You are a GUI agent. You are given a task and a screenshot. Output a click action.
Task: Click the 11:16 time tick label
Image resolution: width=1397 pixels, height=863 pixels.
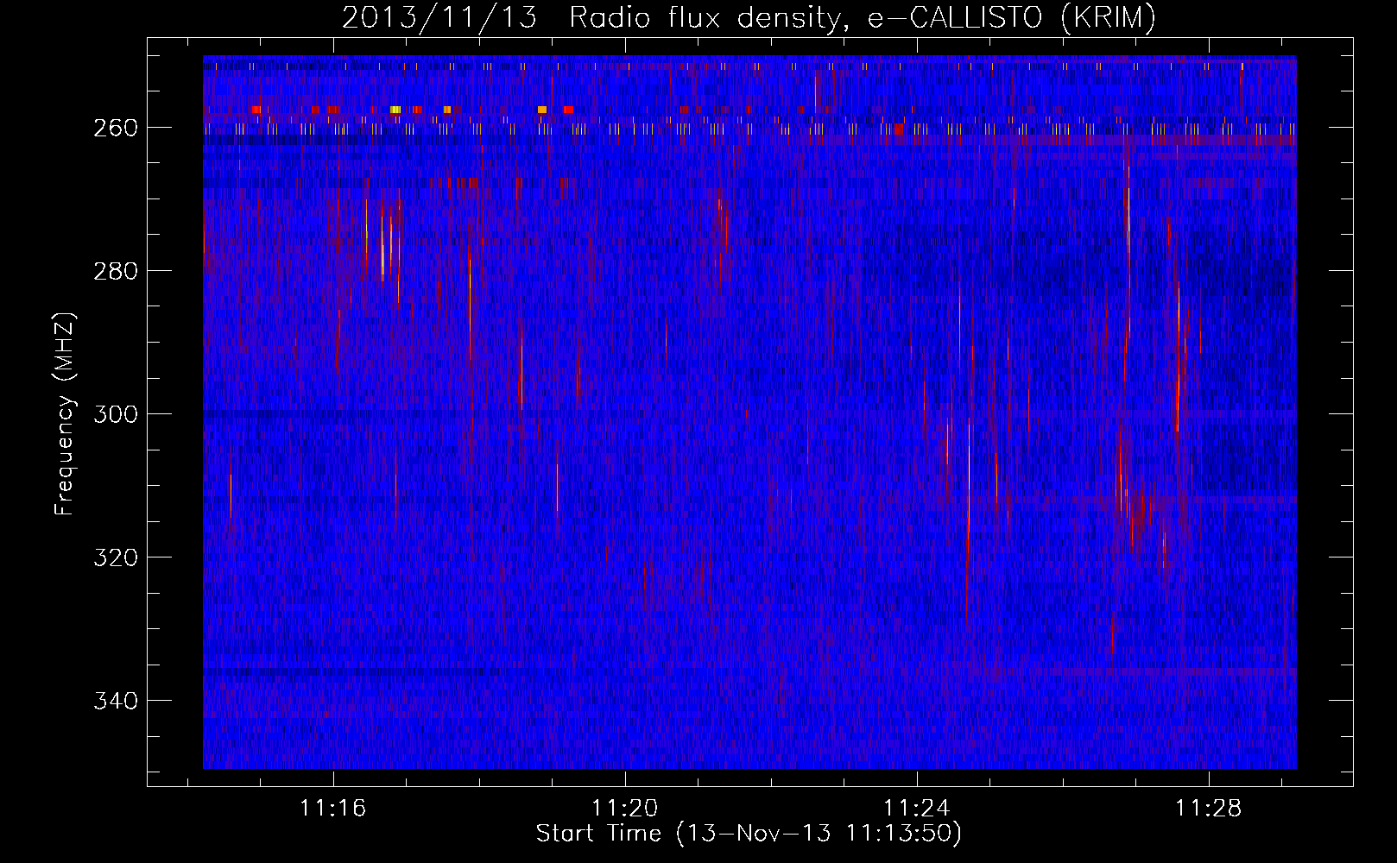(333, 809)
